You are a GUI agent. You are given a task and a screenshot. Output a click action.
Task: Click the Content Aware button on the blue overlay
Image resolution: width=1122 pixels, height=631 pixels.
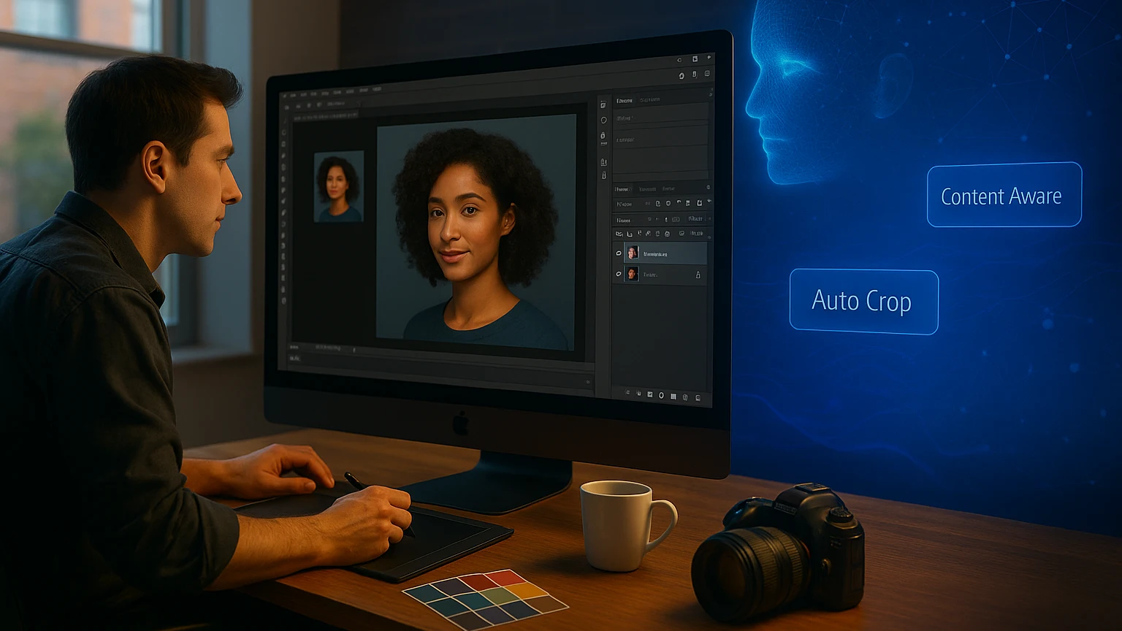tap(1003, 195)
